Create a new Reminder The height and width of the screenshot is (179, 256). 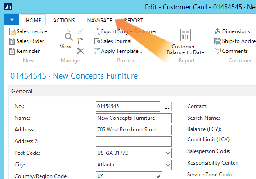coord(24,51)
